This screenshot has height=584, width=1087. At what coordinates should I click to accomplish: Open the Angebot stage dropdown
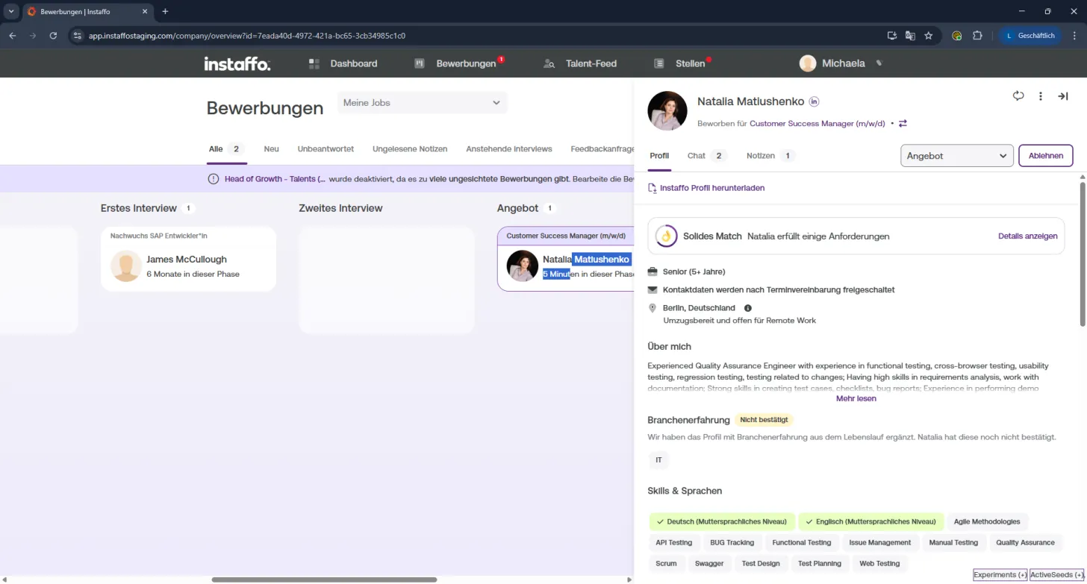click(957, 156)
